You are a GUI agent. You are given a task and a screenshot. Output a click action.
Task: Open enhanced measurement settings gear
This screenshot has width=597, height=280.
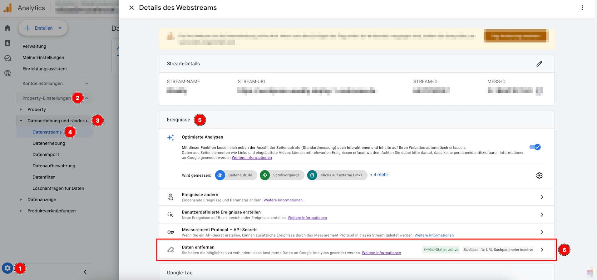click(539, 175)
